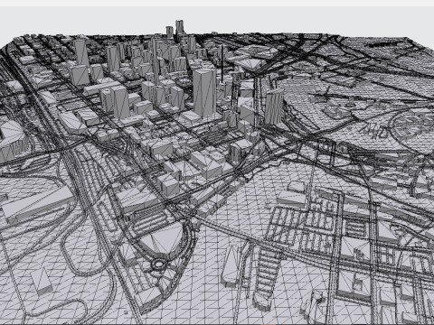The width and height of the screenshot is (434, 325).
Task: Select the tallest central skyscraper in the model
Action: tap(204, 93)
